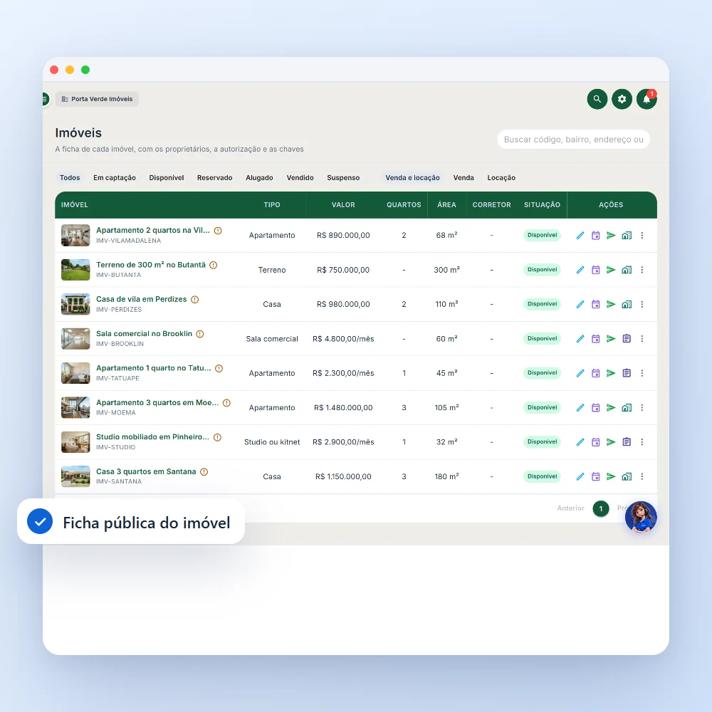The image size is (712, 712).
Task: Click the VALOR column header
Action: tap(343, 205)
